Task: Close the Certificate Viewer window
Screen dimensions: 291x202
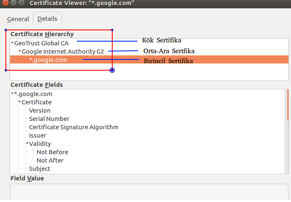Action: (x=5, y=3)
